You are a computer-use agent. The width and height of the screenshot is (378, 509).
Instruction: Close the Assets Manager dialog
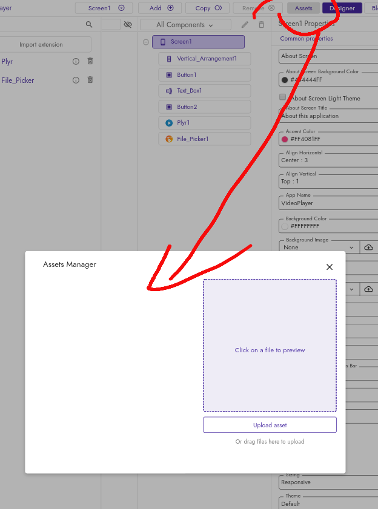pyautogui.click(x=329, y=267)
